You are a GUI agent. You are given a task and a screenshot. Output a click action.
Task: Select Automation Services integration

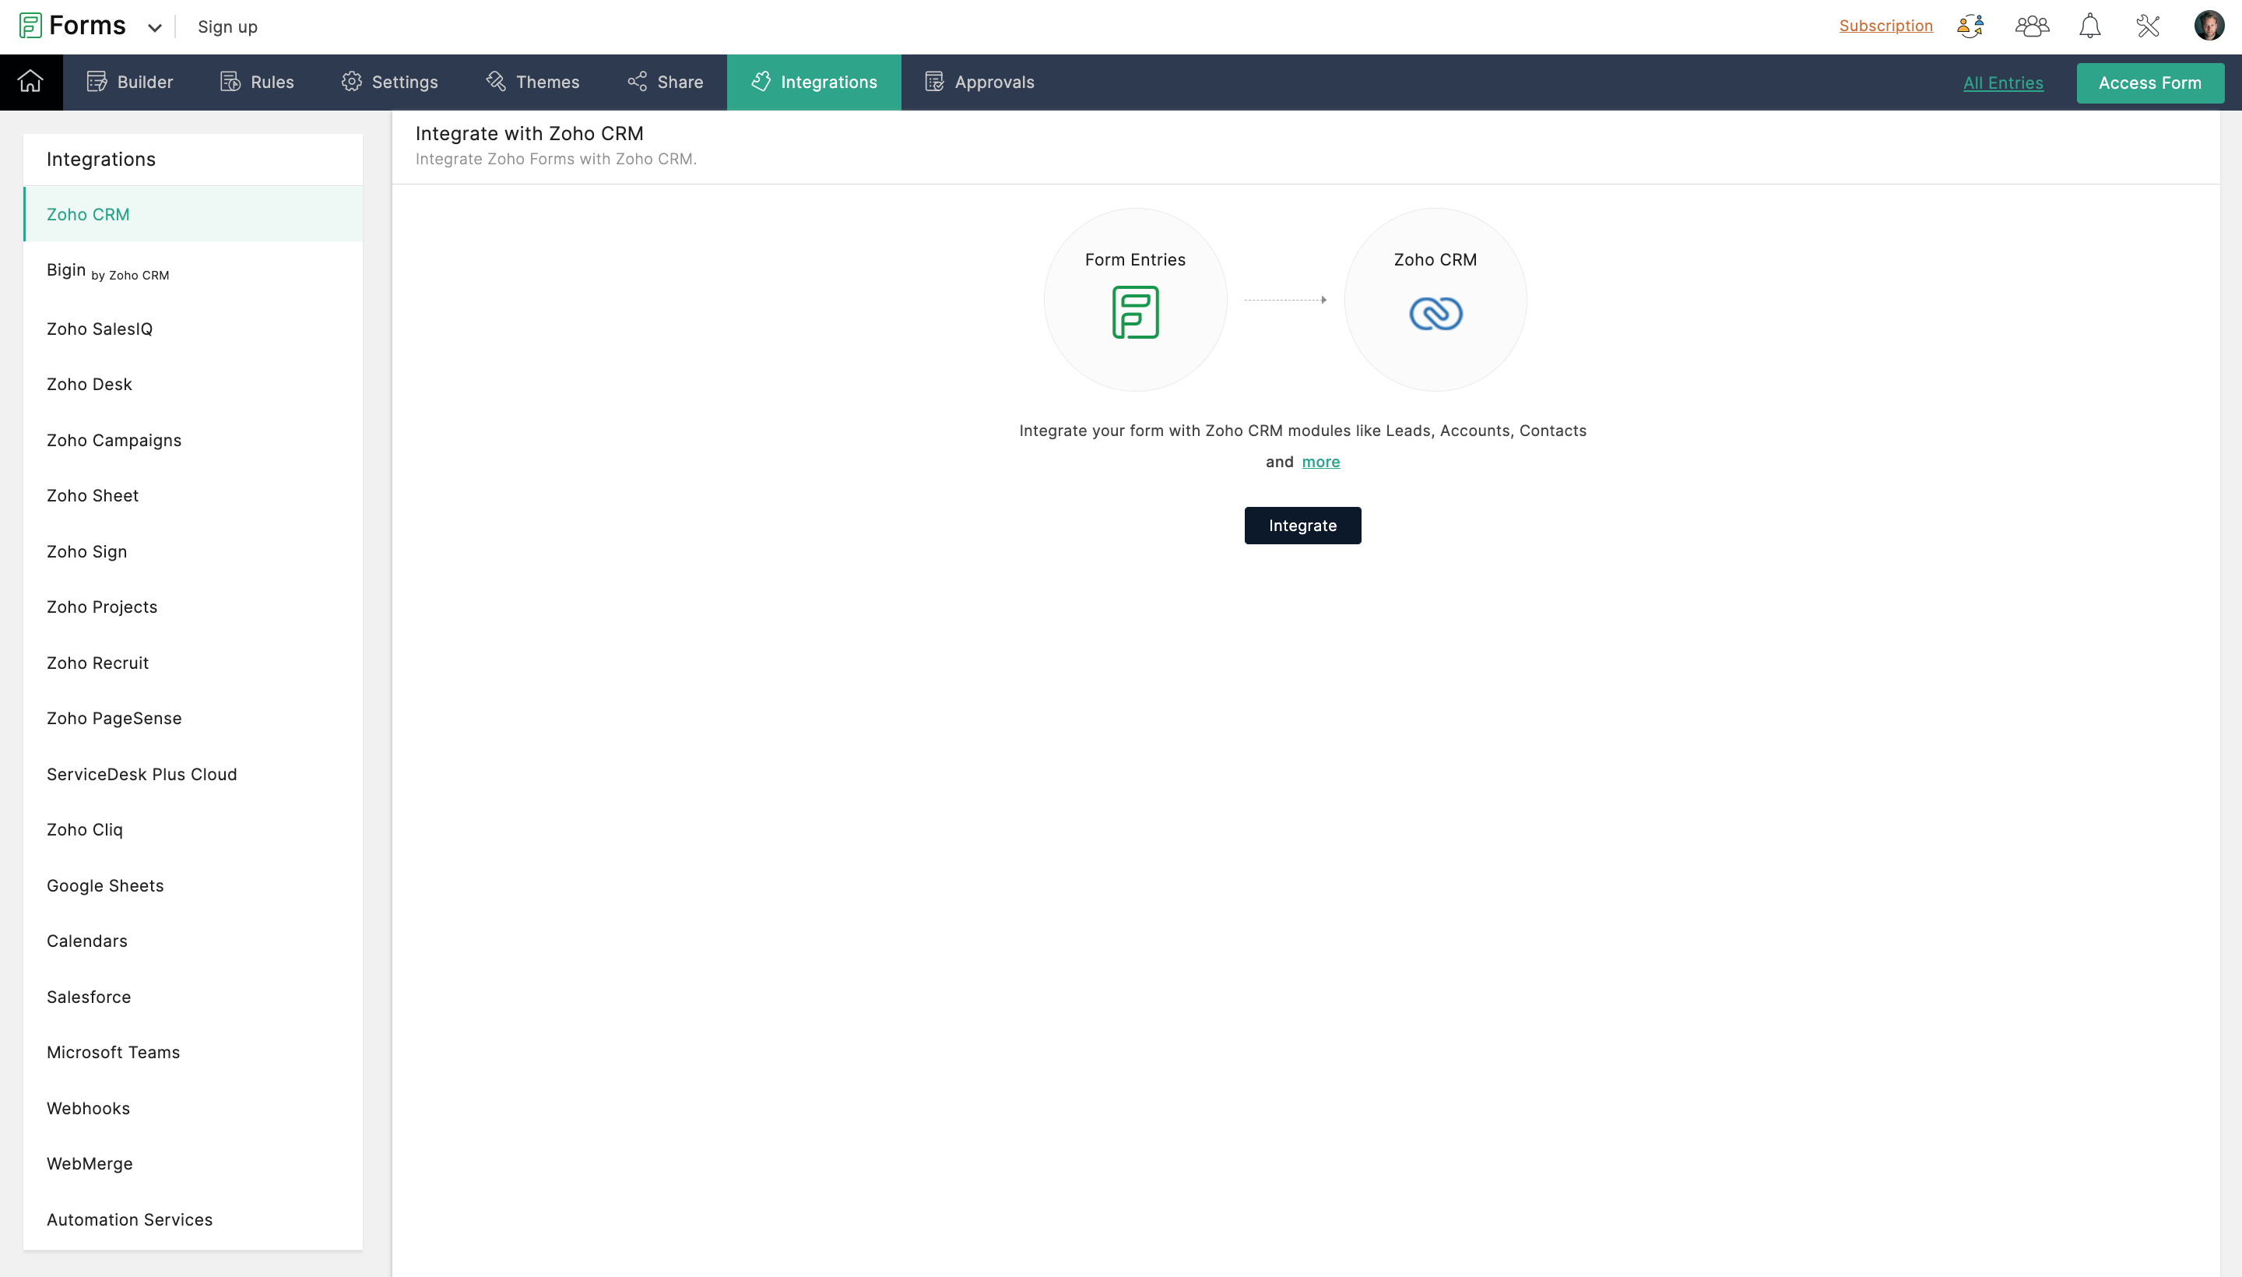[193, 1220]
